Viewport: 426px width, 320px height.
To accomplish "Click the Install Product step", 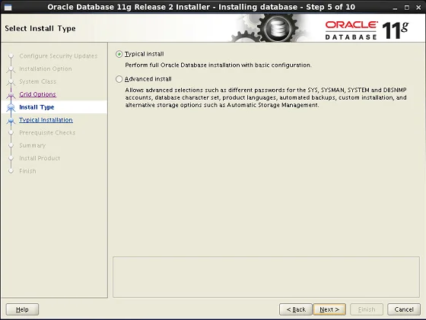I will (x=40, y=158).
